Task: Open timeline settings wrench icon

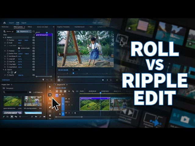Action: click(x=73, y=91)
